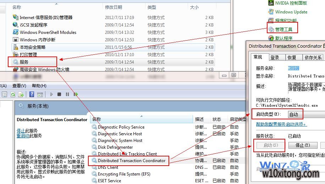Click the 2011/1/15 6:56 date cell
The image size is (325, 184).
pos(119,47)
